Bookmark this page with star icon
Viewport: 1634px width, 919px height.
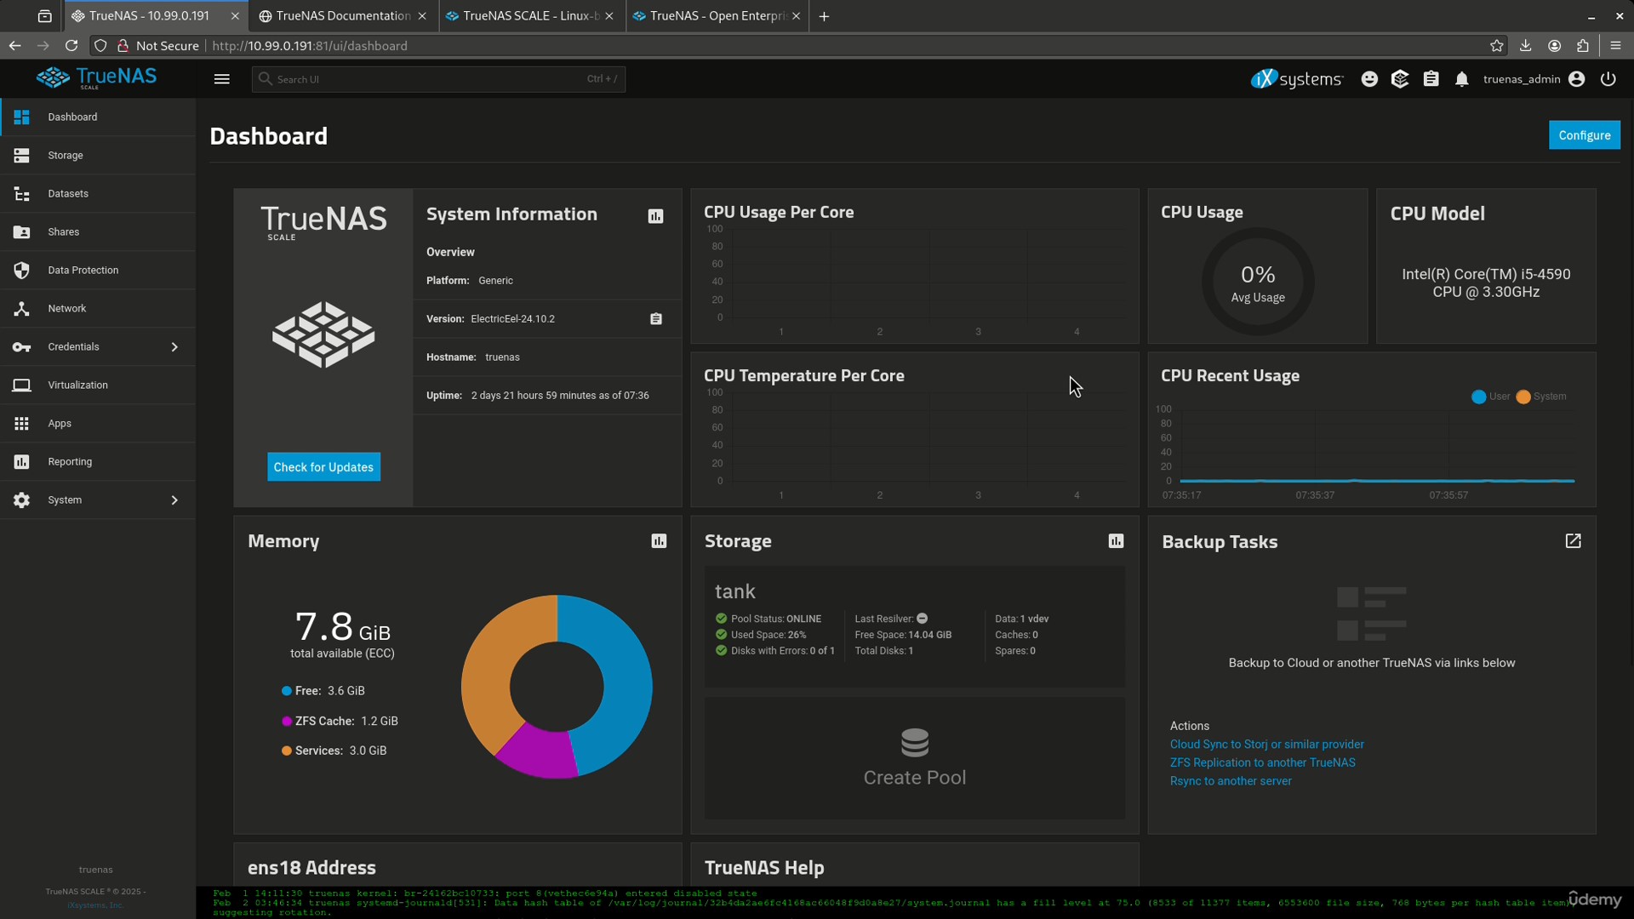1497,46
